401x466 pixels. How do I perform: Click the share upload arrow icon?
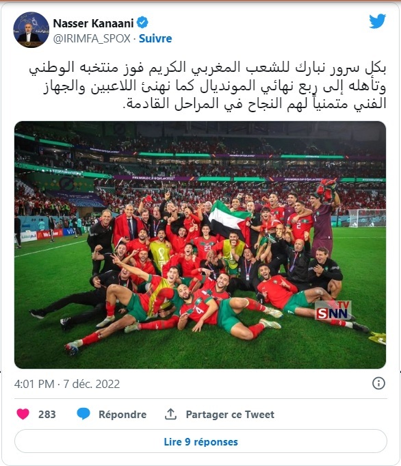click(170, 414)
